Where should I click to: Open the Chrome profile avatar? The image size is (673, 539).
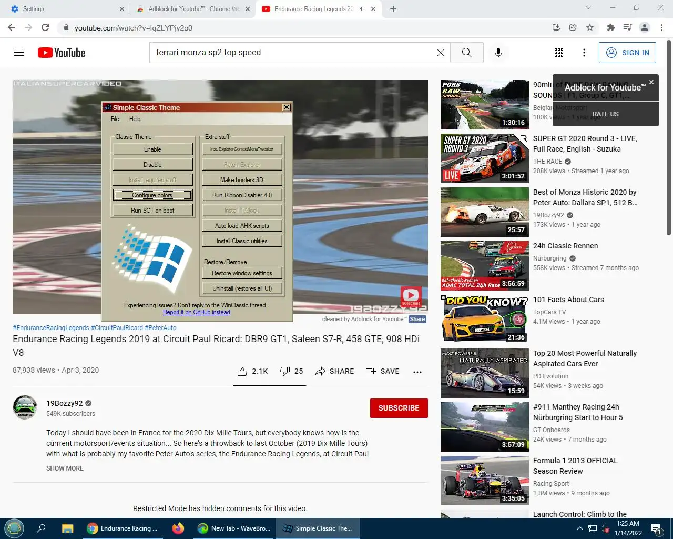tap(645, 27)
